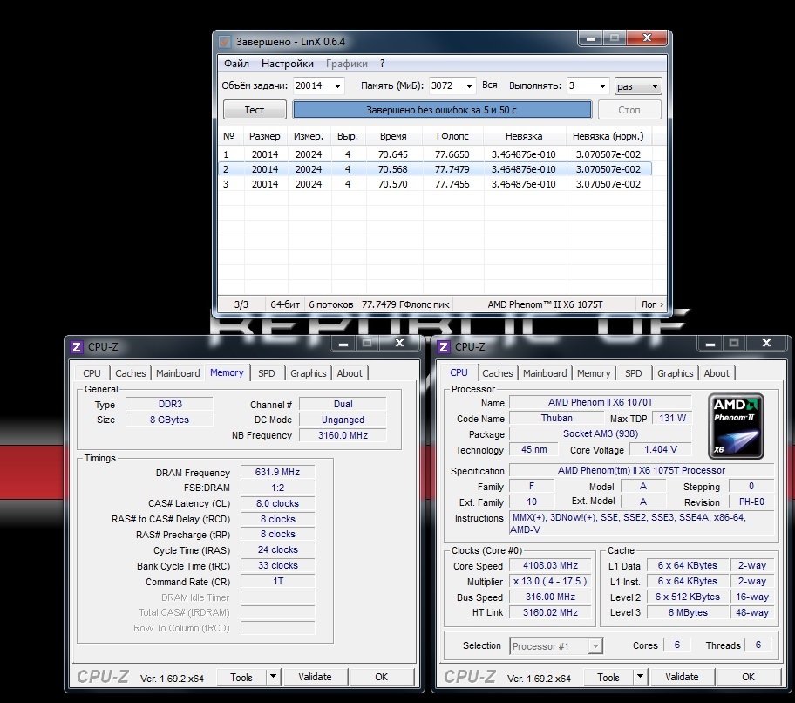The image size is (795, 703).
Task: Switch to Mainboard tab in left CPU-Z window
Action: pos(178,373)
